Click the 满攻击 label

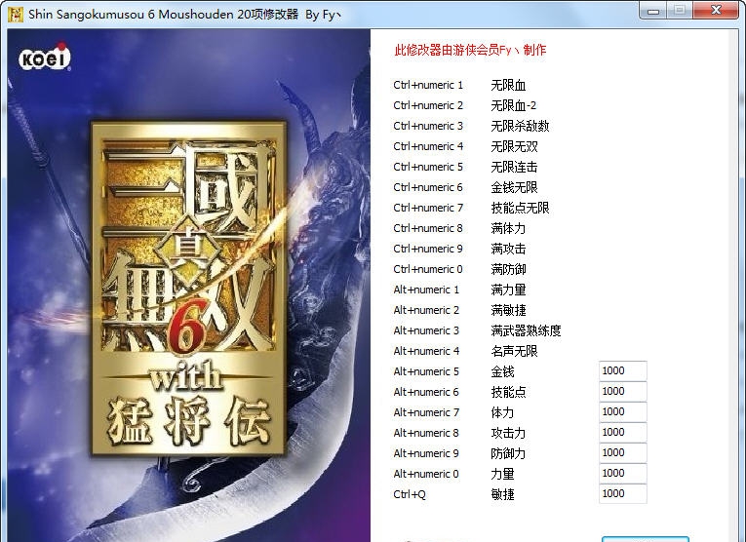(508, 250)
